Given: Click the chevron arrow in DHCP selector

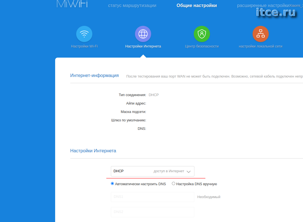Looking at the screenshot, I should 188,172.
